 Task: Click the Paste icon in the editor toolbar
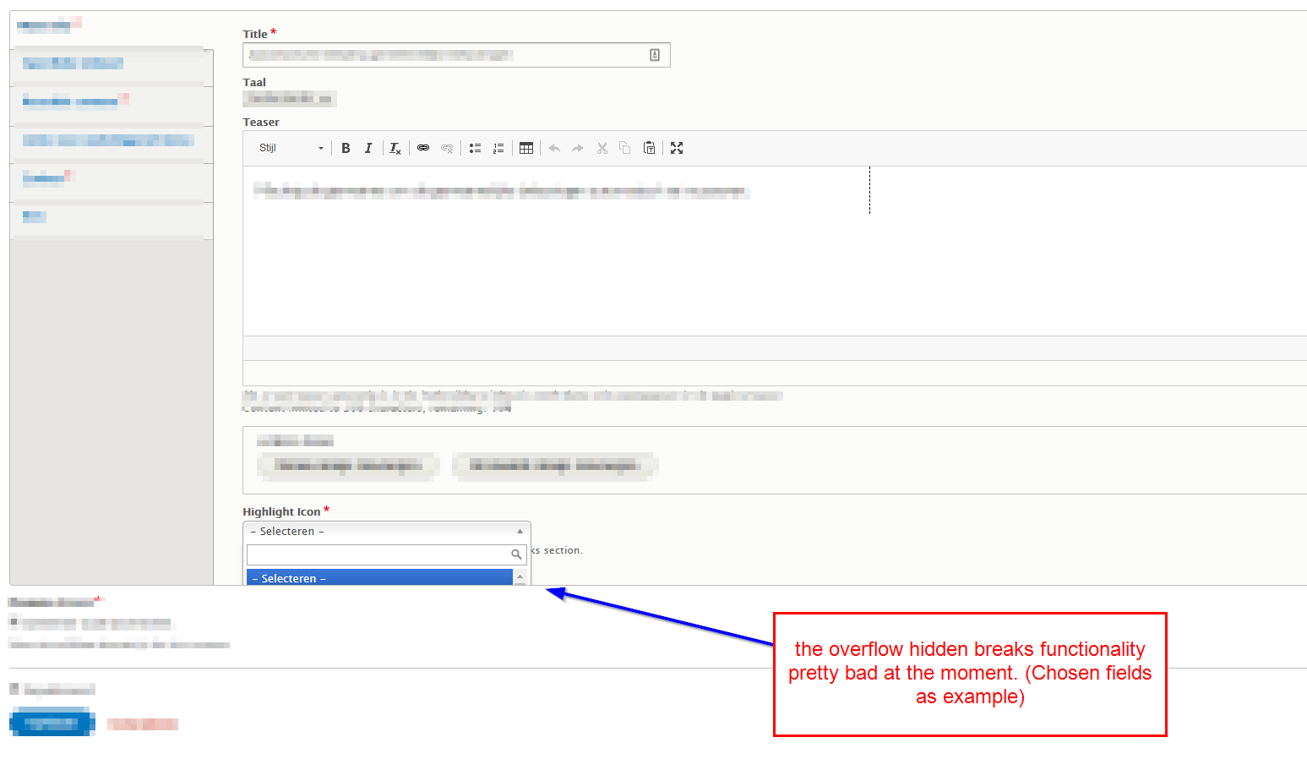pyautogui.click(x=649, y=148)
